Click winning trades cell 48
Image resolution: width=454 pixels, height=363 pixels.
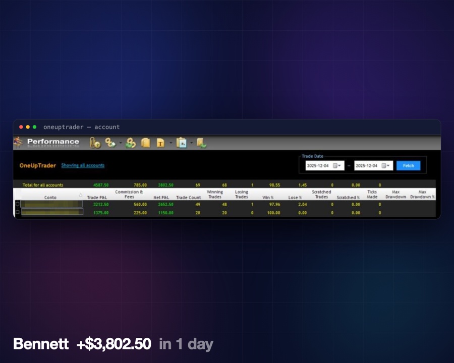tap(224, 204)
